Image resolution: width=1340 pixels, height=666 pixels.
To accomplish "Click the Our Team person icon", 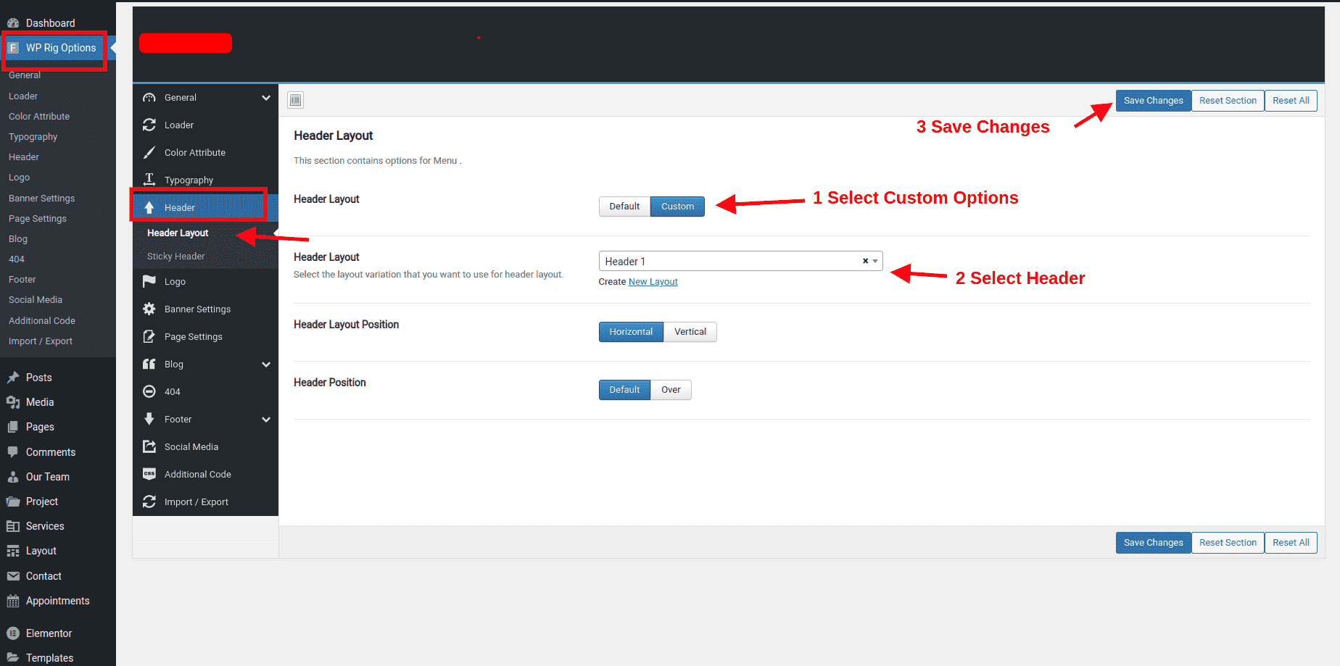I will [x=13, y=477].
